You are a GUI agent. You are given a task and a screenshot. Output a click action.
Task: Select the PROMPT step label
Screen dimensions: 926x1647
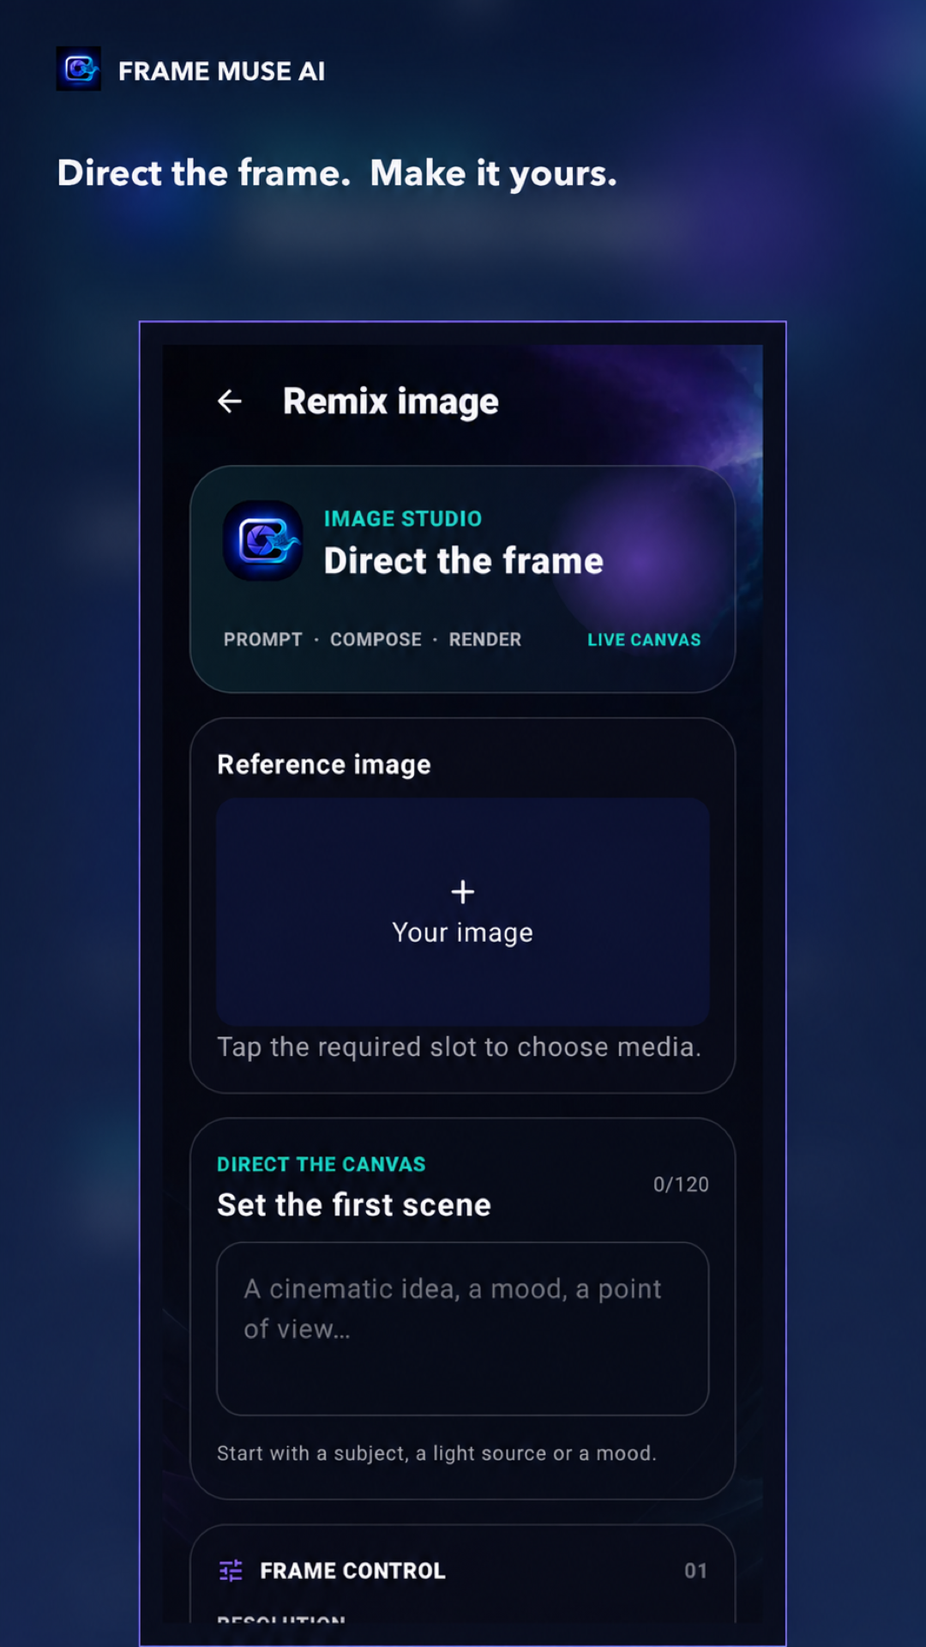pyautogui.click(x=263, y=640)
